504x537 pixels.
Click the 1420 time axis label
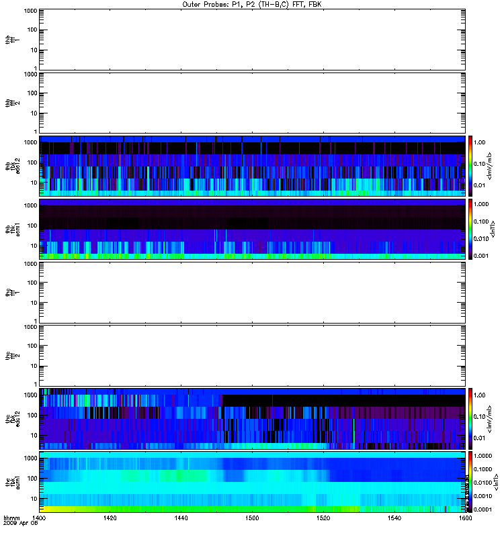pos(110,518)
